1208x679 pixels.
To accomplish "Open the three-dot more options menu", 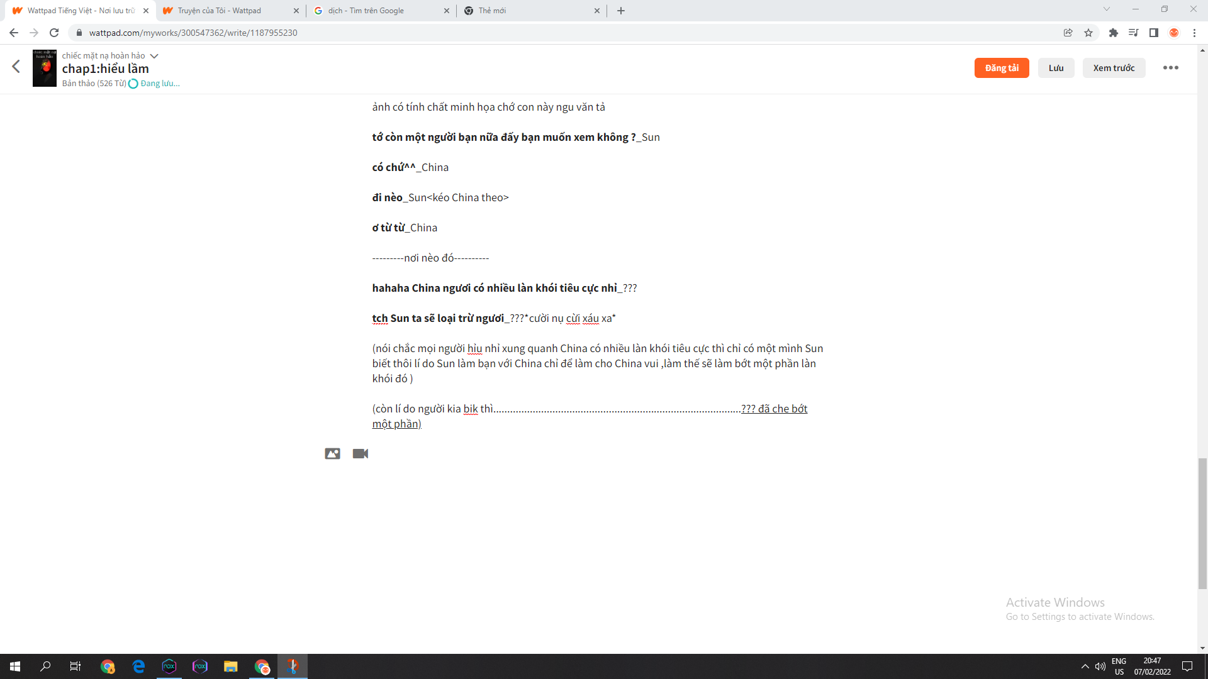I will coord(1170,68).
